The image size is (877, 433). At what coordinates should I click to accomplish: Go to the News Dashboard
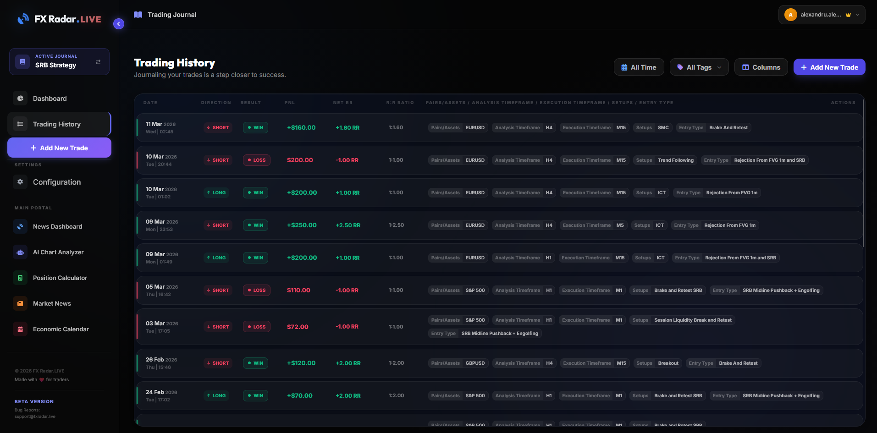[57, 226]
